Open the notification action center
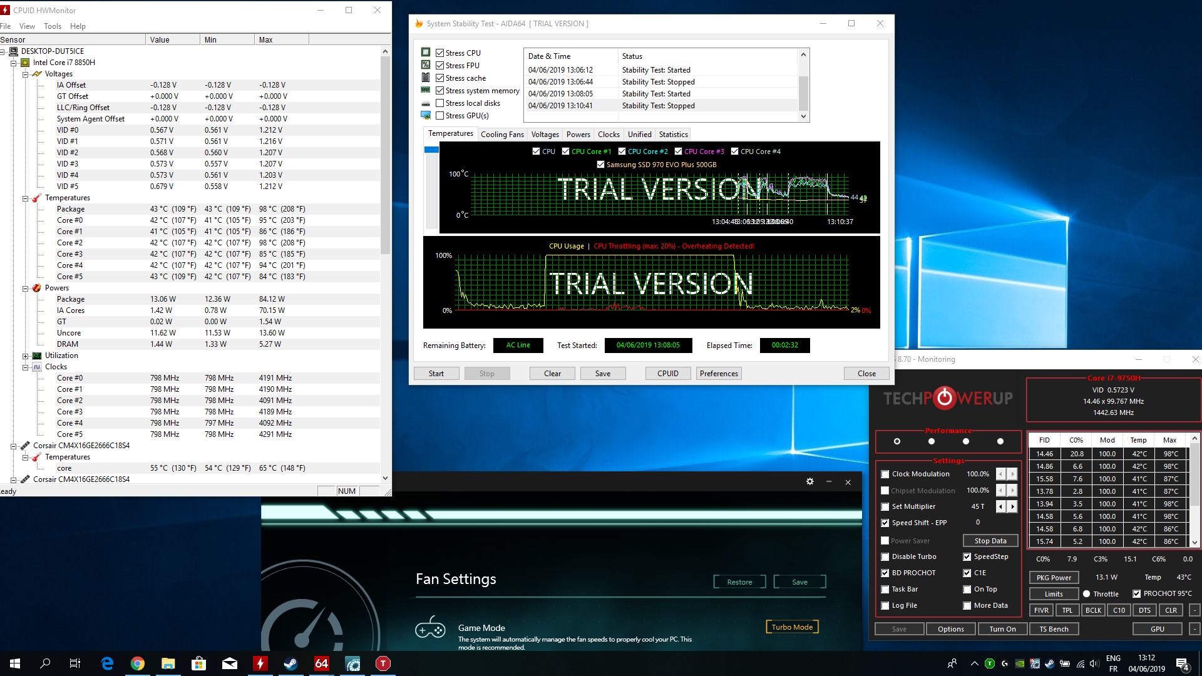 coord(1183,663)
